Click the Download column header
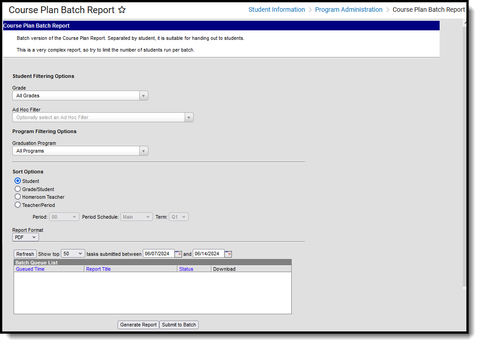This screenshot has height=345, width=480. coord(225,269)
